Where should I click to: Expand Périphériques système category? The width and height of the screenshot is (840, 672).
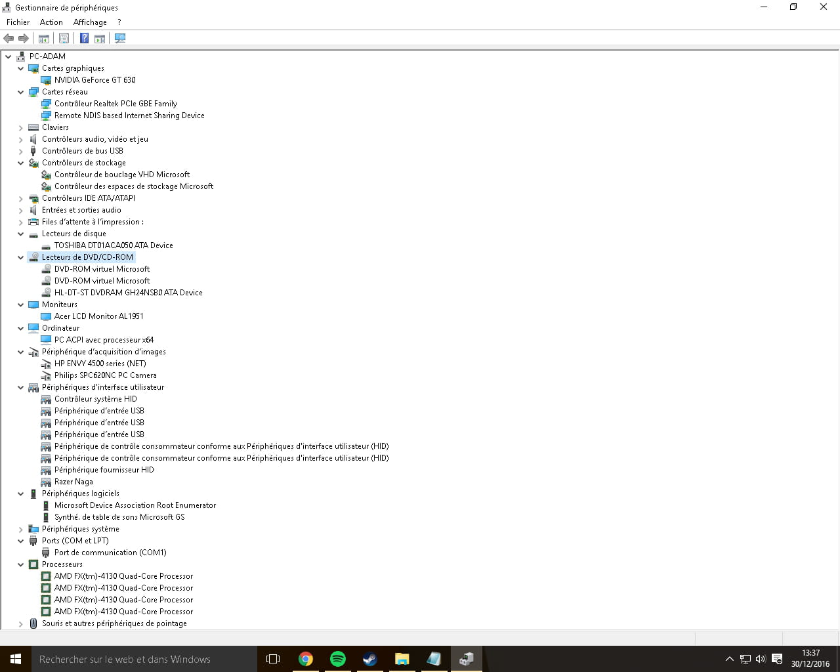click(21, 530)
